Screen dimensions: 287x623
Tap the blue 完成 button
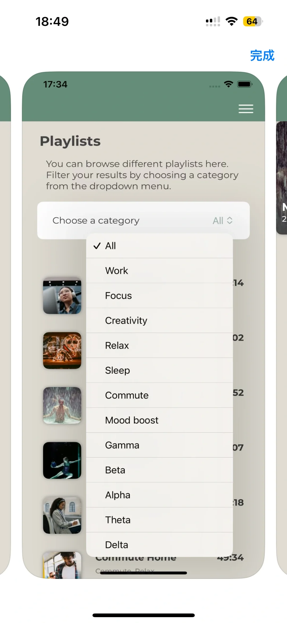coord(262,56)
